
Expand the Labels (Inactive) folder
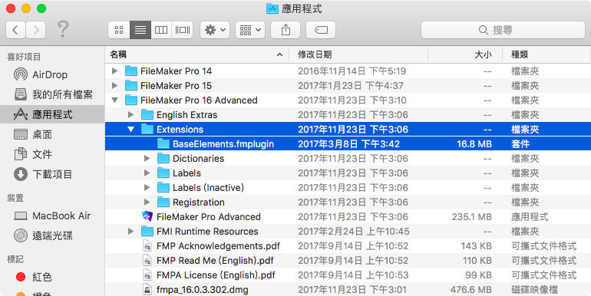click(x=147, y=188)
